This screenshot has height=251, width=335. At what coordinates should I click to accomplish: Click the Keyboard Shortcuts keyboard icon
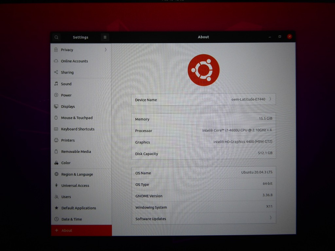[x=56, y=129]
